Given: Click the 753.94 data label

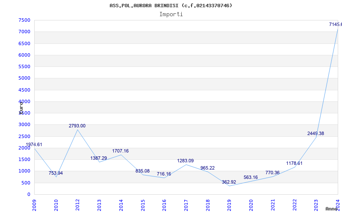Looking at the screenshot, I should point(56,173).
